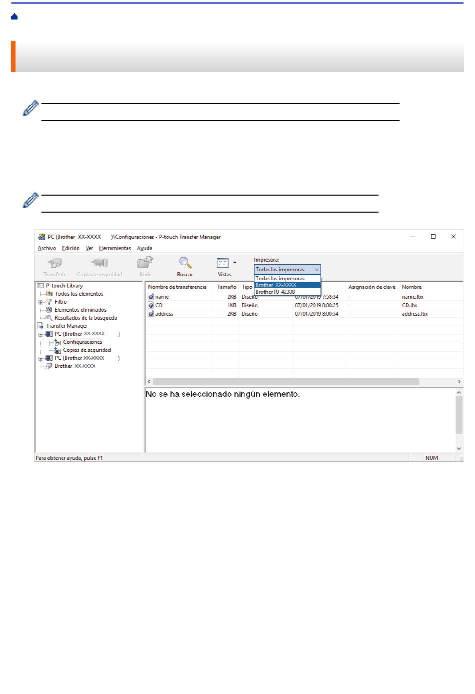The width and height of the screenshot is (475, 694).
Task: Click the P-touch Library tree icon
Action: [x=40, y=286]
